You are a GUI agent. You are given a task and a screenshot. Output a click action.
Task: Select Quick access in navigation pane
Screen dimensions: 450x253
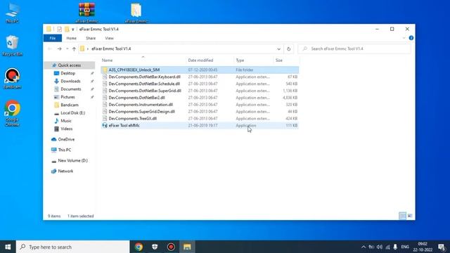pyautogui.click(x=69, y=65)
